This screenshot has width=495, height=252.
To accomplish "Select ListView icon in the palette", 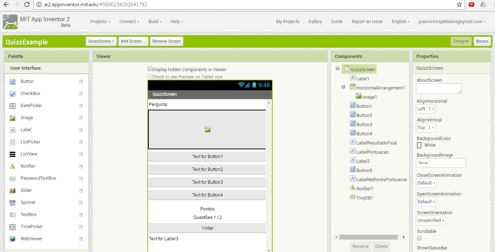I will [12, 154].
